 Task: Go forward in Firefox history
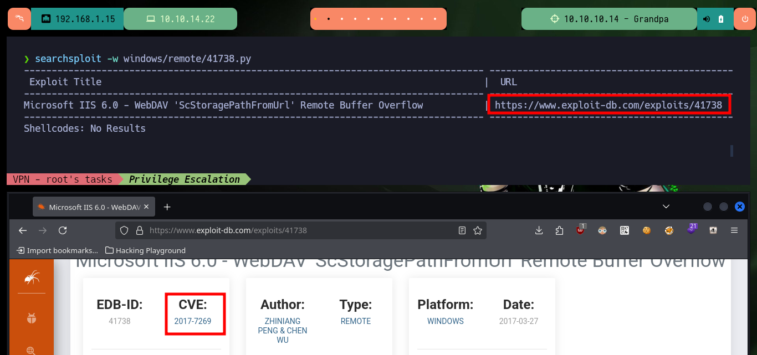(x=43, y=230)
